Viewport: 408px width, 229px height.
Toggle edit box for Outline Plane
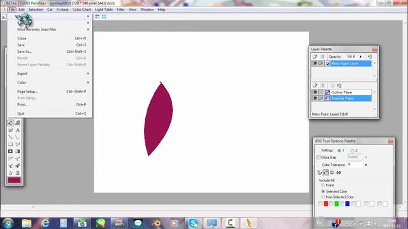(x=321, y=92)
